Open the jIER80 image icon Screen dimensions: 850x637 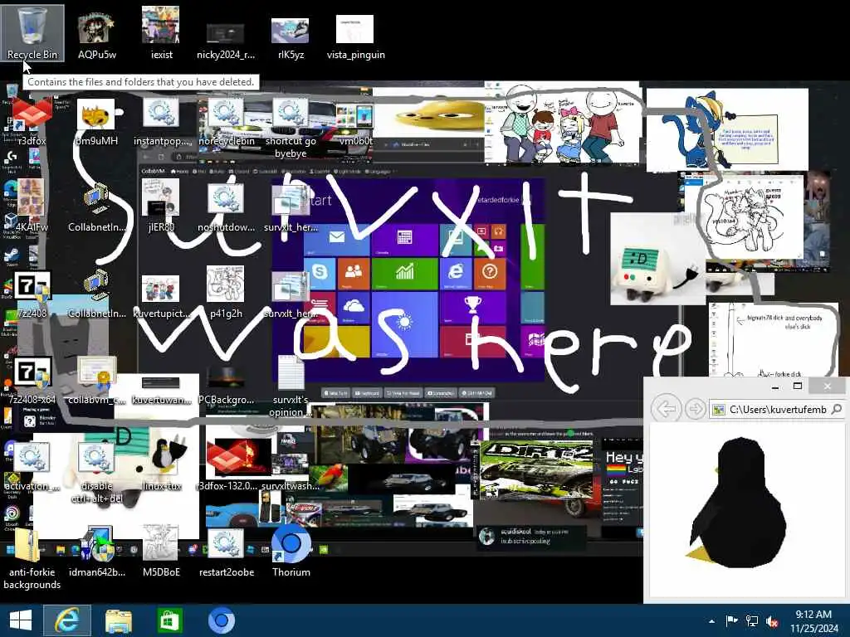[161, 206]
